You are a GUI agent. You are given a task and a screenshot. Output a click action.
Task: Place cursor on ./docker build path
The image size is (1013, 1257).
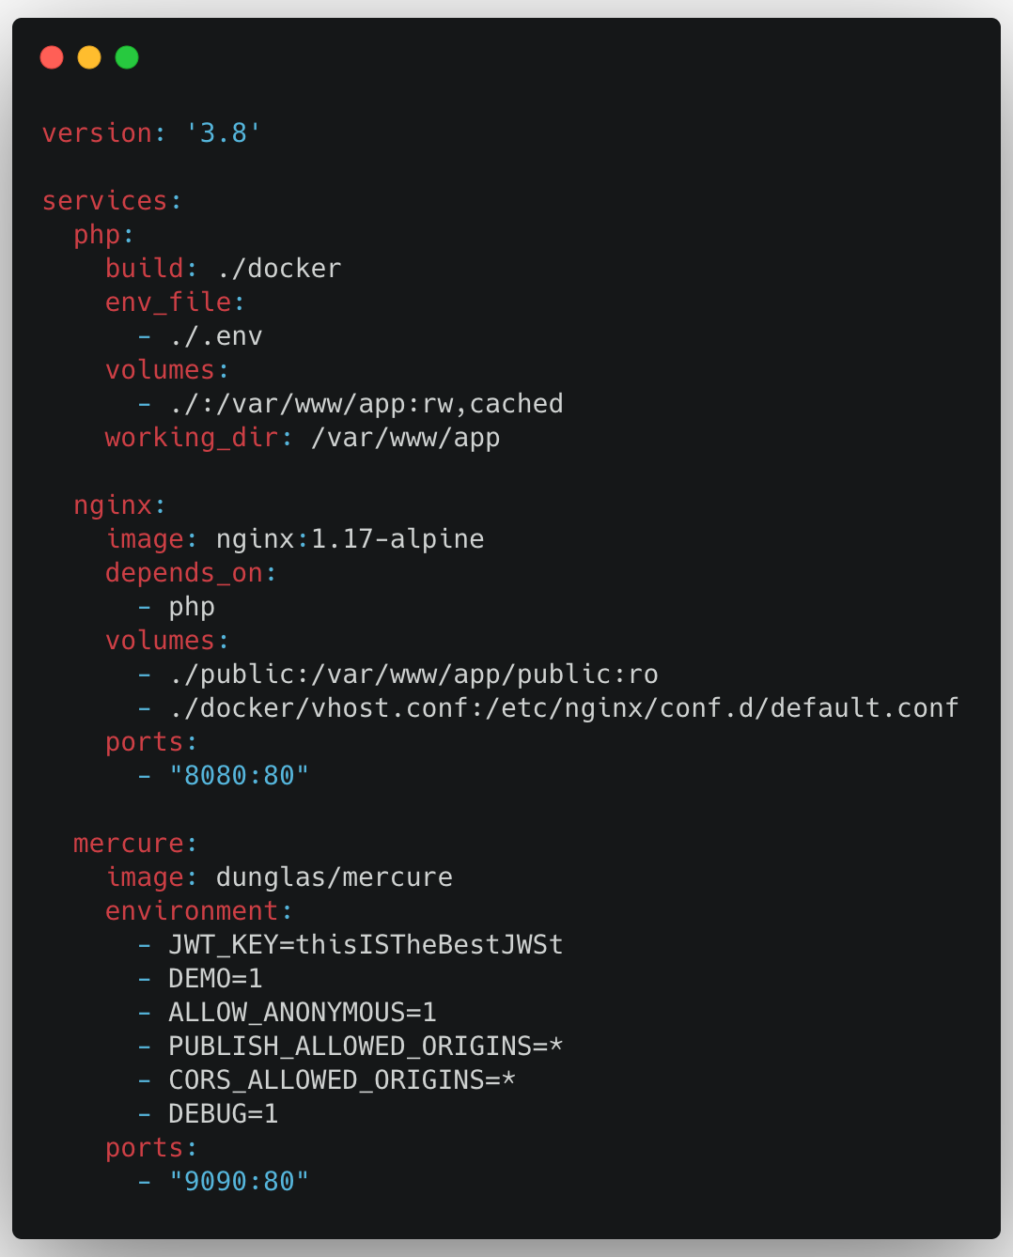279,269
